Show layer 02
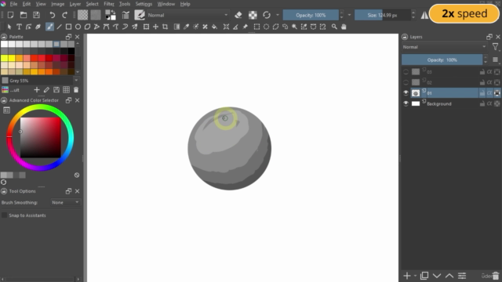Viewport: 502px width, 282px height. (406, 82)
